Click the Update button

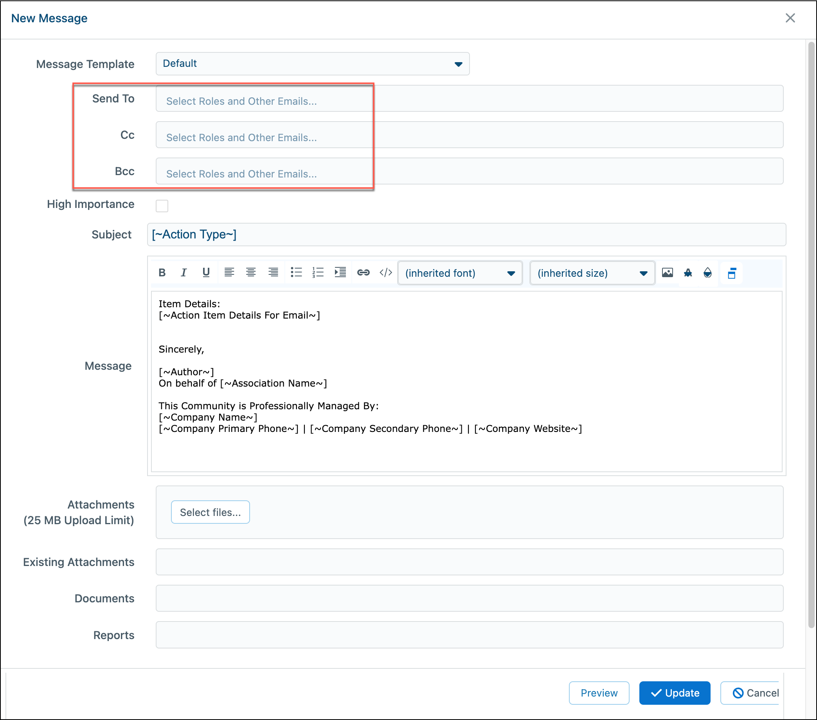click(675, 693)
